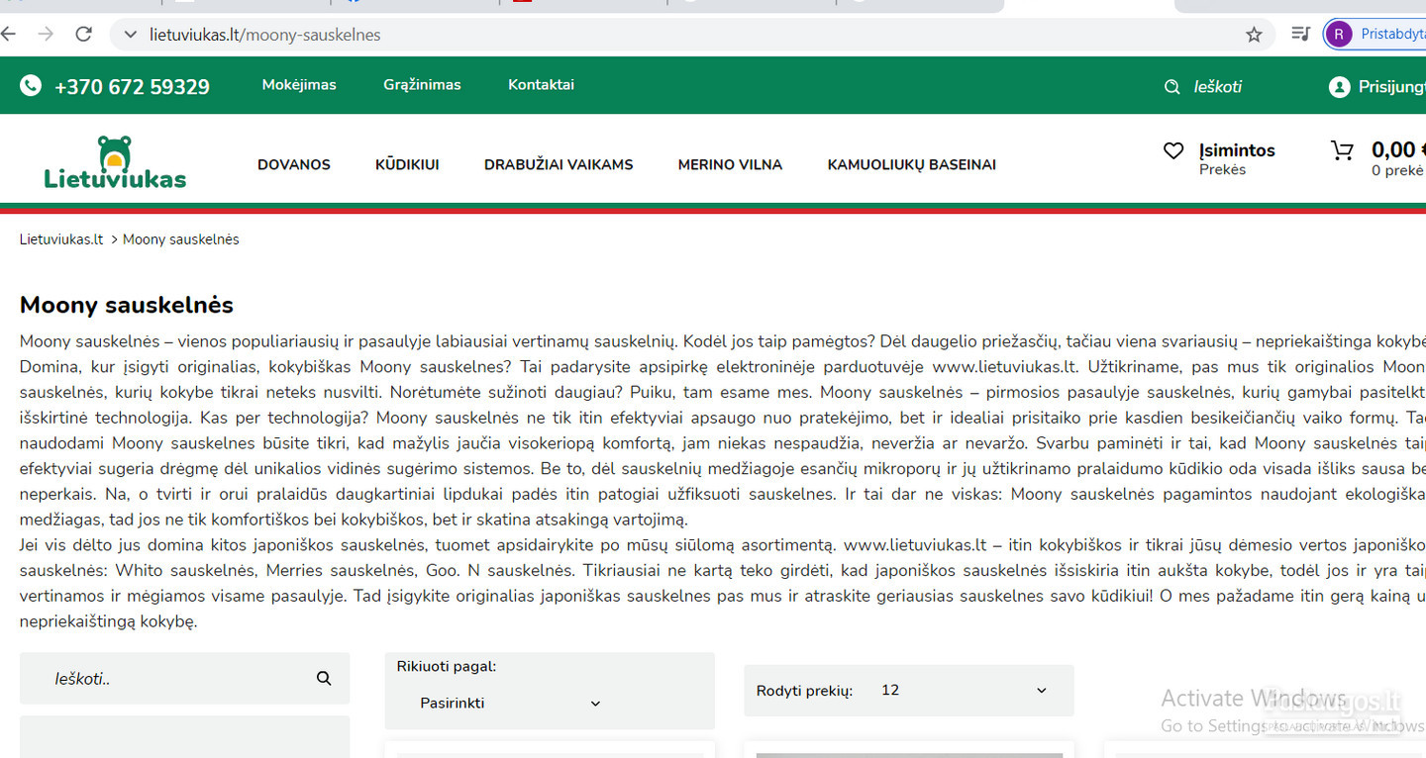Screen dimensions: 1426x758
Task: Open the KŪDIKIUI category
Action: (407, 165)
